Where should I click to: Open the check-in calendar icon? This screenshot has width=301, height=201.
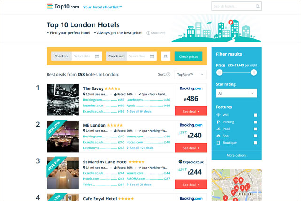click(97, 56)
